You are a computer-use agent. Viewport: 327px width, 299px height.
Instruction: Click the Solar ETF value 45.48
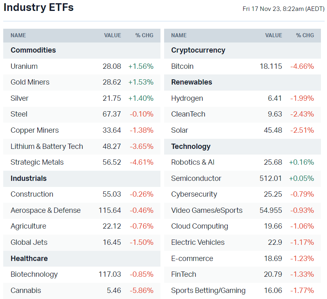point(274,130)
